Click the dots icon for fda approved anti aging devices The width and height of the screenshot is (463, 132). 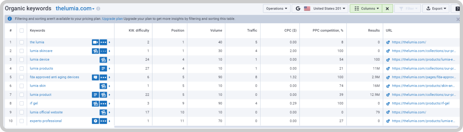pos(103,77)
